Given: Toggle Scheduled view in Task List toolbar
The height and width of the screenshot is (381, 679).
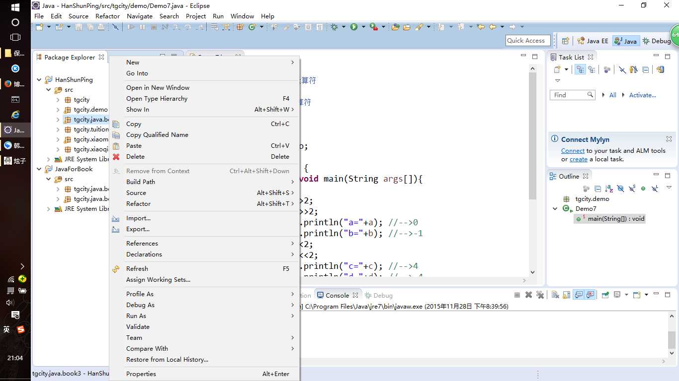Looking at the screenshot, I should click(x=592, y=69).
